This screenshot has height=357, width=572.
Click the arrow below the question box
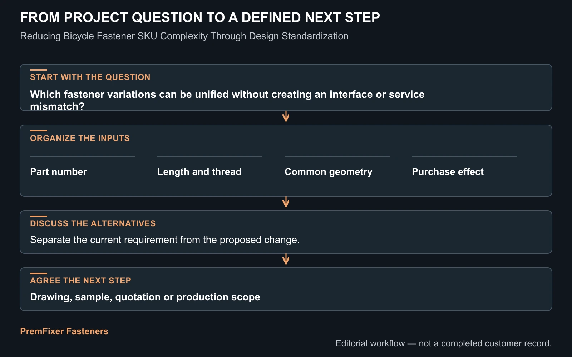point(286,117)
